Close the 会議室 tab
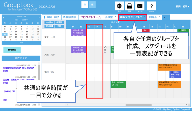Screen dimensions: 192x115 point(115,16)
